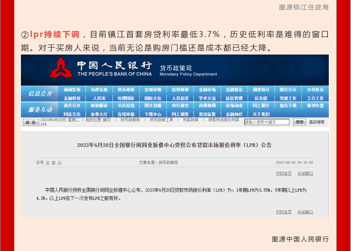
Task: Open the 人民币 navigation item
Action: tap(99, 98)
